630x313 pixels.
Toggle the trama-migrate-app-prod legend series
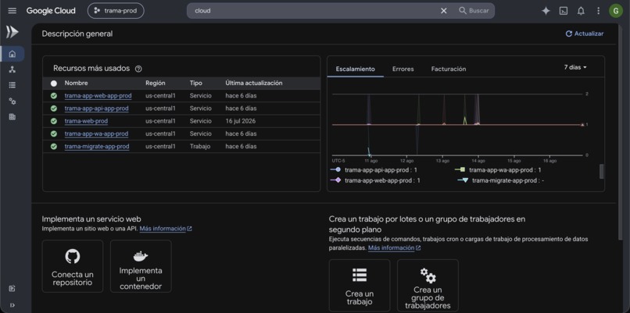(x=500, y=180)
